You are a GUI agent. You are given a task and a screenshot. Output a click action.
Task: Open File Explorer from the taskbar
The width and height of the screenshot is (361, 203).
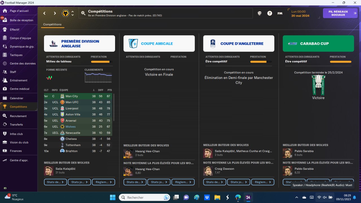pyautogui.click(x=217, y=197)
